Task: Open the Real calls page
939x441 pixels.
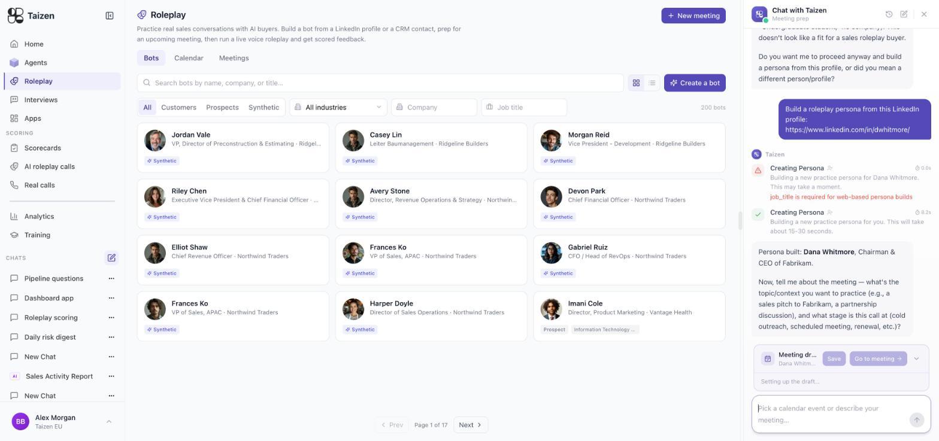Action: click(62, 185)
